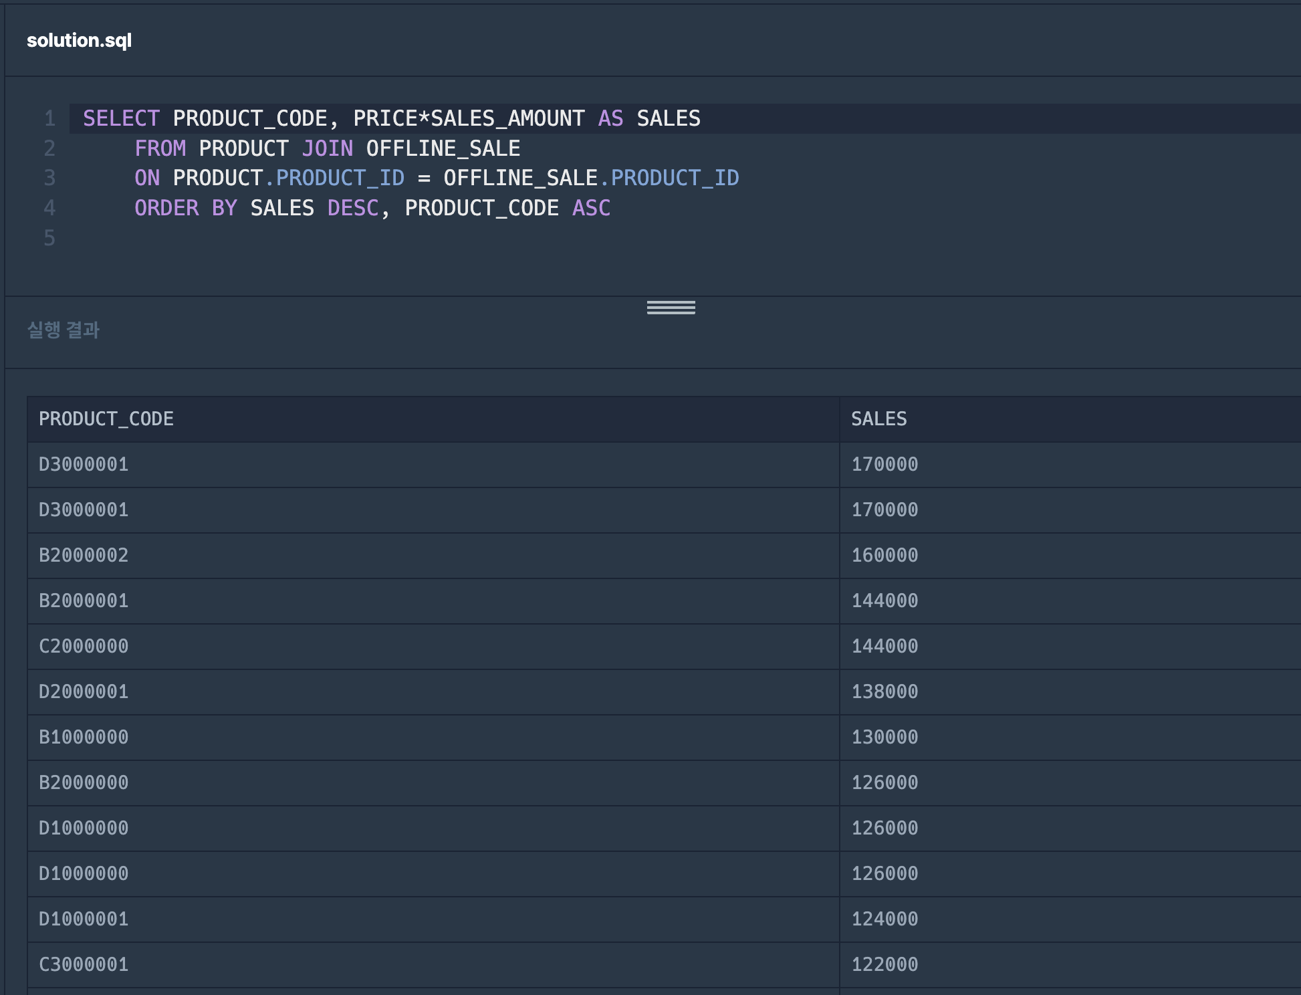Click the PRODUCT_CODE column header
This screenshot has width=1301, height=995.
coord(106,419)
